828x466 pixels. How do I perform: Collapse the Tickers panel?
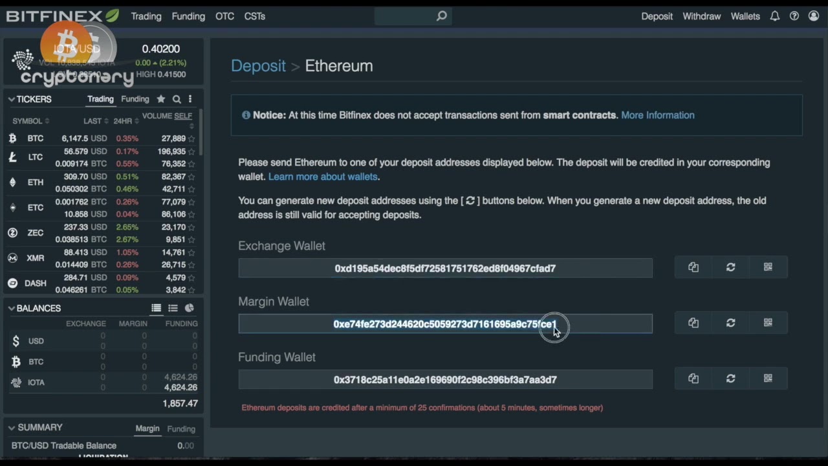pos(11,99)
